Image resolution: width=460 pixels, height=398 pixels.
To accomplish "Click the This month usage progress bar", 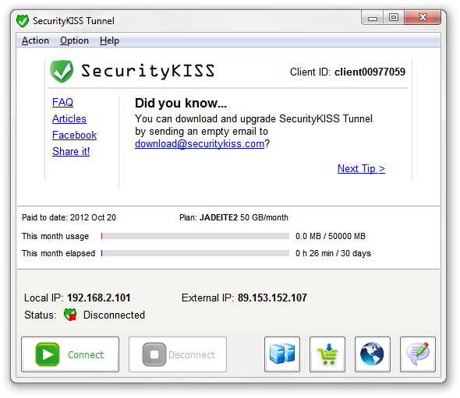I will tap(195, 236).
